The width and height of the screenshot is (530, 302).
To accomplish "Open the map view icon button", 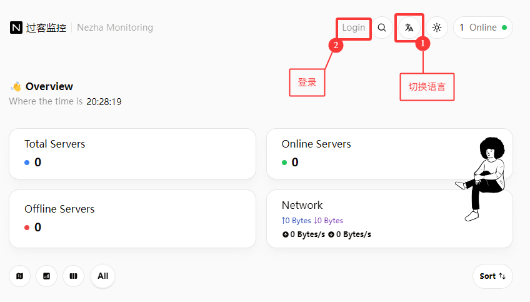I will click(20, 276).
